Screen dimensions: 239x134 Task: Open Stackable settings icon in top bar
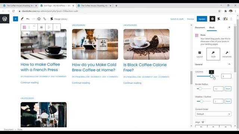tap(218, 19)
